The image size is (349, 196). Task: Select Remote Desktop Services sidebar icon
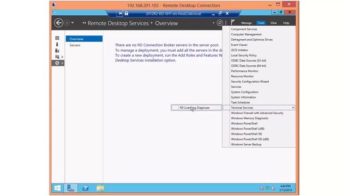tap(57, 63)
